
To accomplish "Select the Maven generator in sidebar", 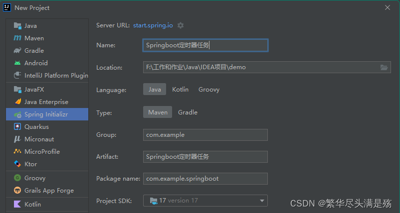I will coord(47,38).
